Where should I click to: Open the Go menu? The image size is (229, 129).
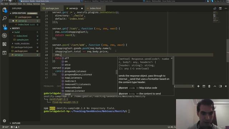coord(24,4)
